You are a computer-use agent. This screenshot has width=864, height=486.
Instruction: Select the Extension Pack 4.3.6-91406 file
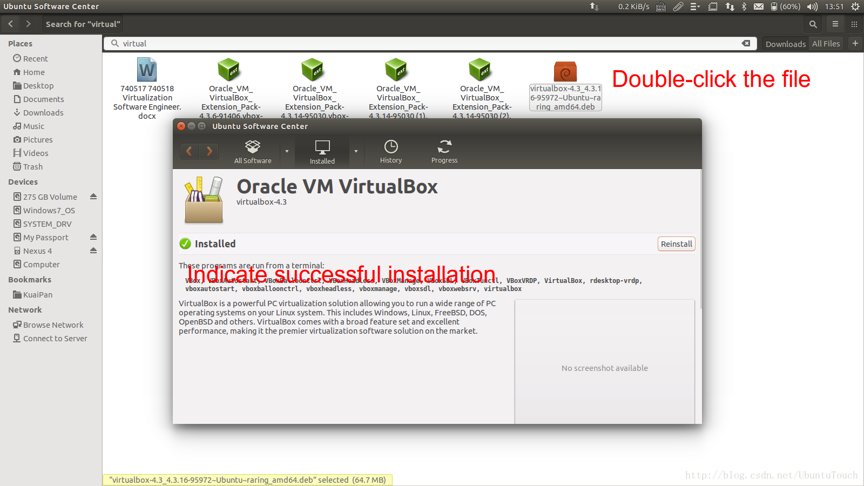coord(231,89)
